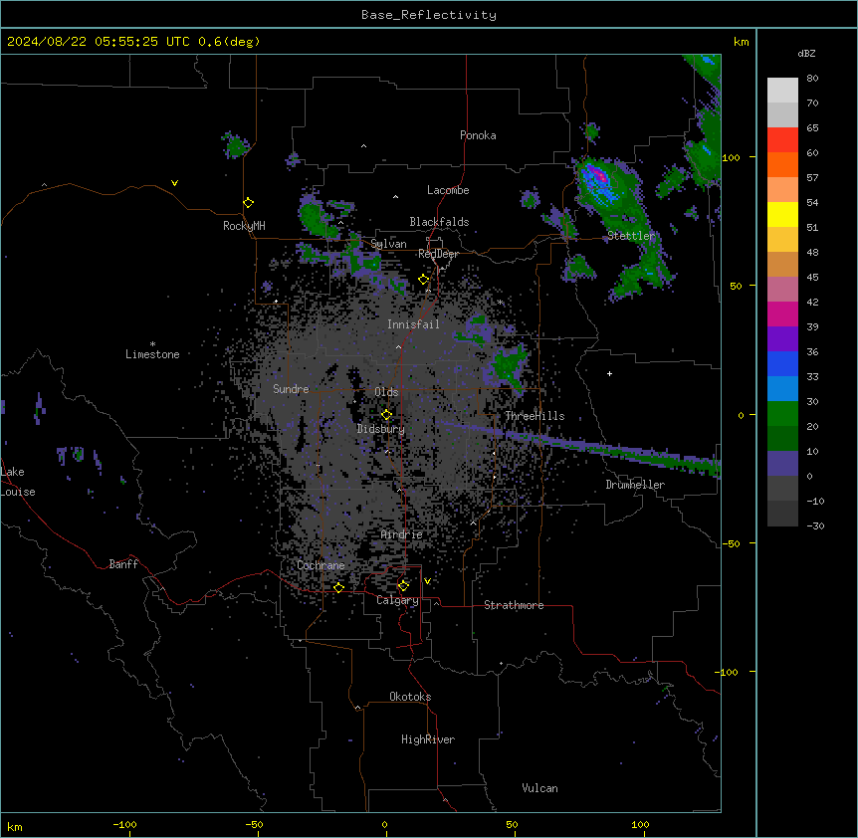
Task: Click the RockyMH label
Action: (244, 226)
